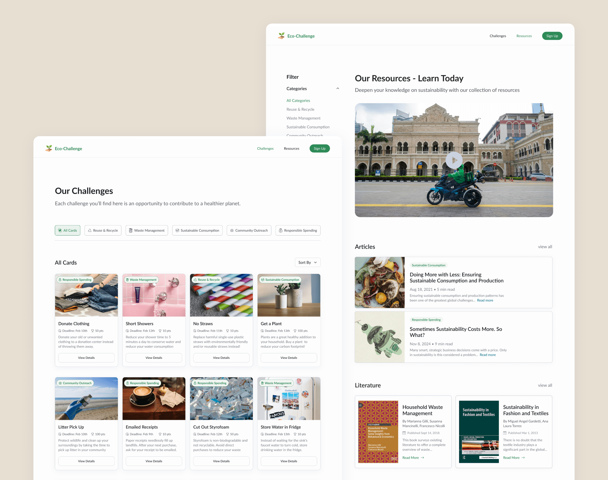Click the Eco-Challenge sprout logo in Challenges header
The height and width of the screenshot is (480, 608).
click(x=49, y=148)
